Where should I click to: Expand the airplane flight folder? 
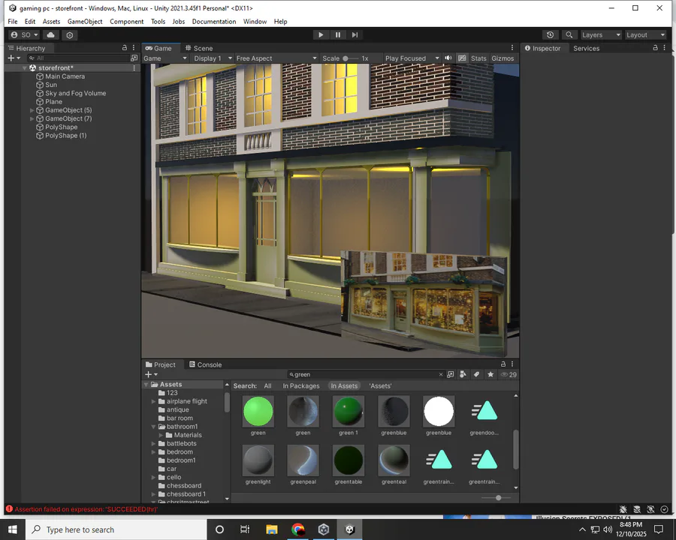153,401
